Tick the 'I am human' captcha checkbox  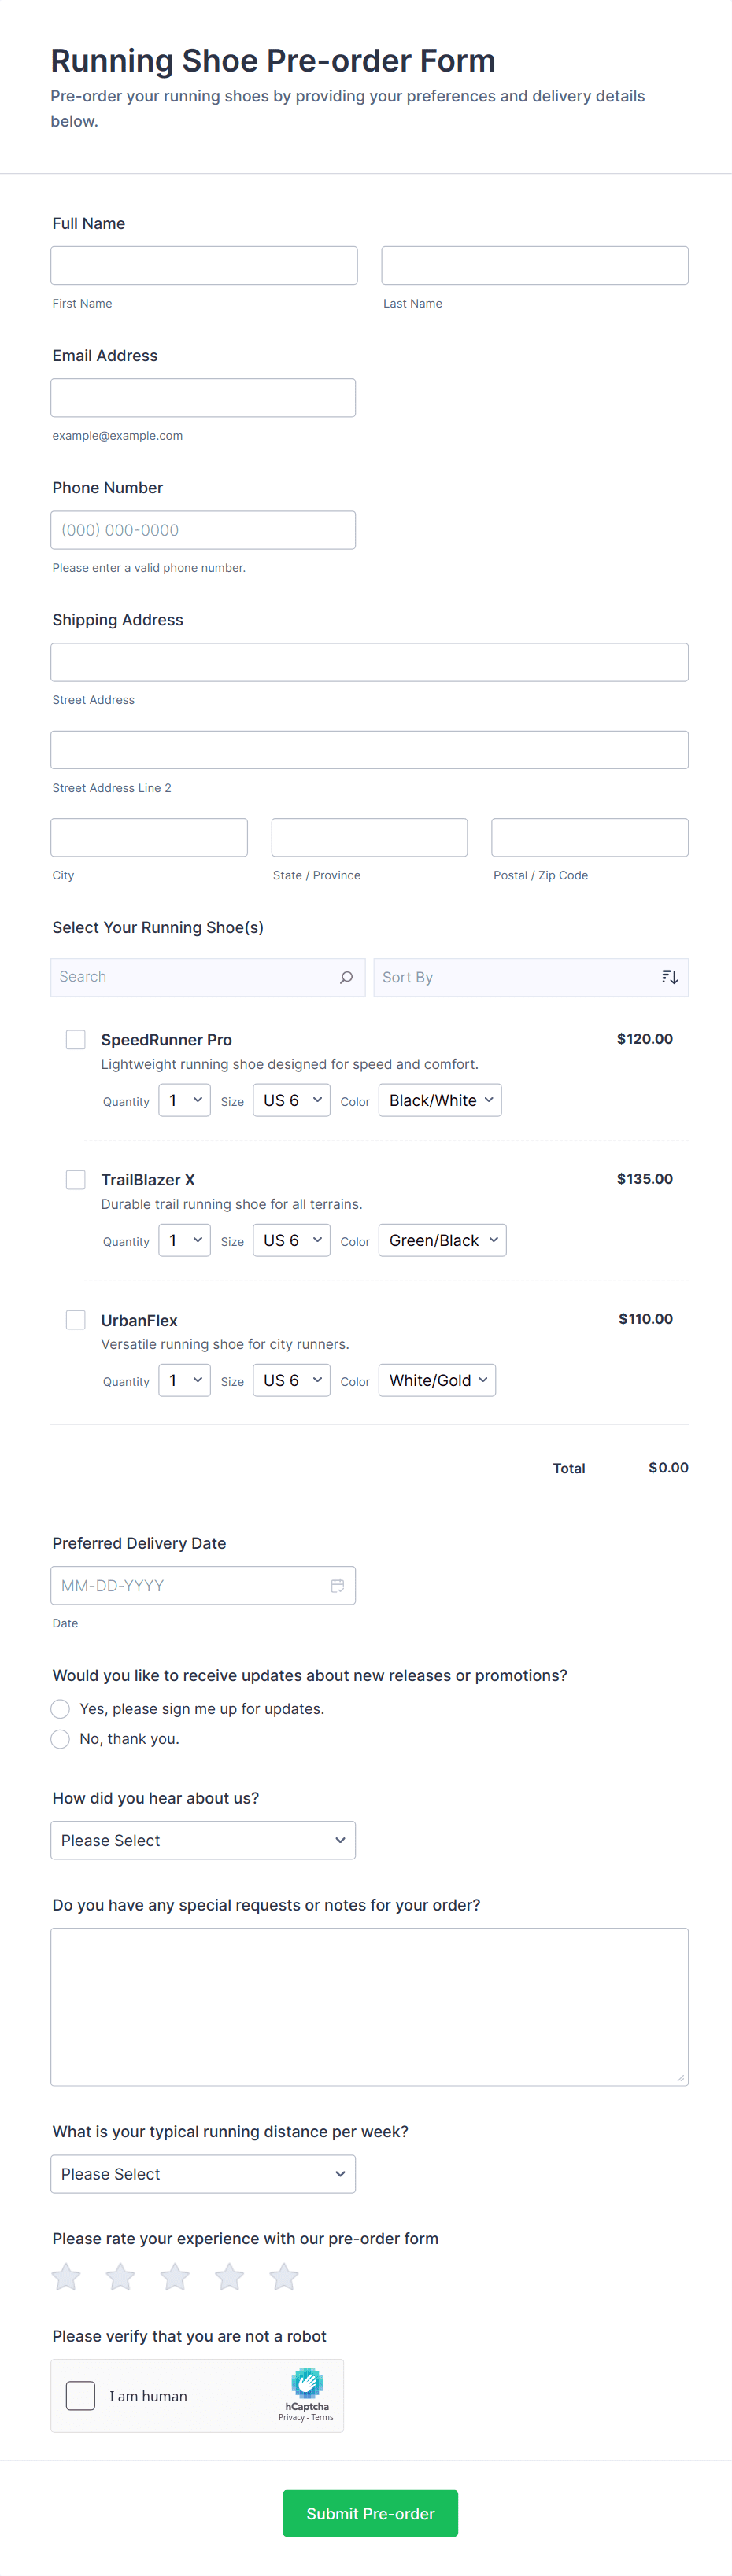[x=81, y=2395]
